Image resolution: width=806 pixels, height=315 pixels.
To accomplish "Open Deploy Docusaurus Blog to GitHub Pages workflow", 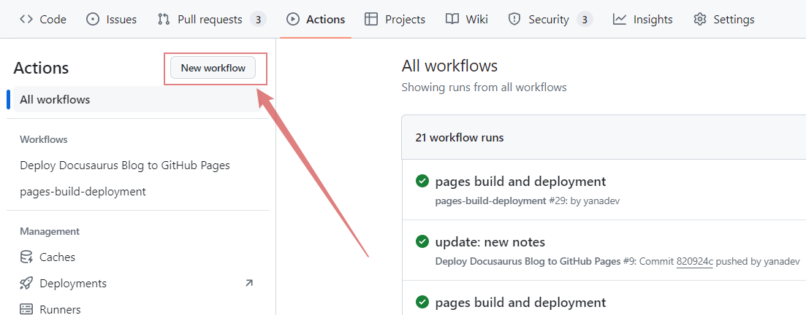I will click(125, 166).
